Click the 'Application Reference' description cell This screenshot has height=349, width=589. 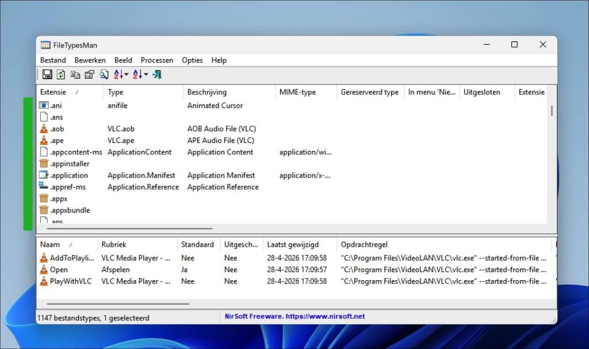(223, 187)
